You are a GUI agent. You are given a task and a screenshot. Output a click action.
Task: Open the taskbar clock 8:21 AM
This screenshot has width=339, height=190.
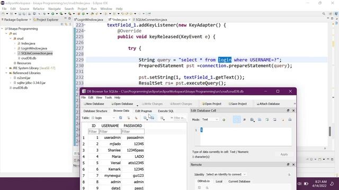(x=319, y=184)
